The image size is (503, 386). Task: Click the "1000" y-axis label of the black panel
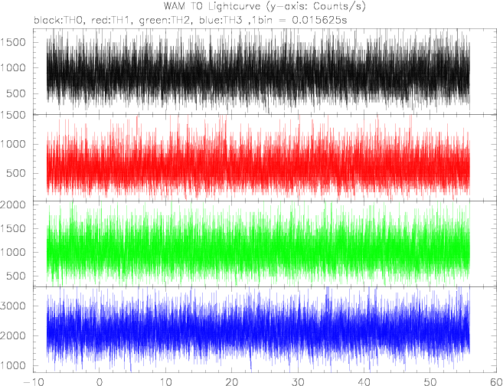(14, 67)
